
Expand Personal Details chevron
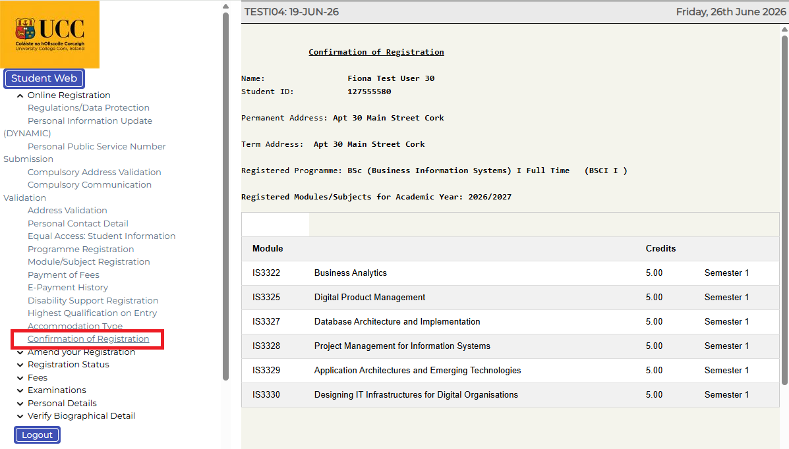[20, 404]
